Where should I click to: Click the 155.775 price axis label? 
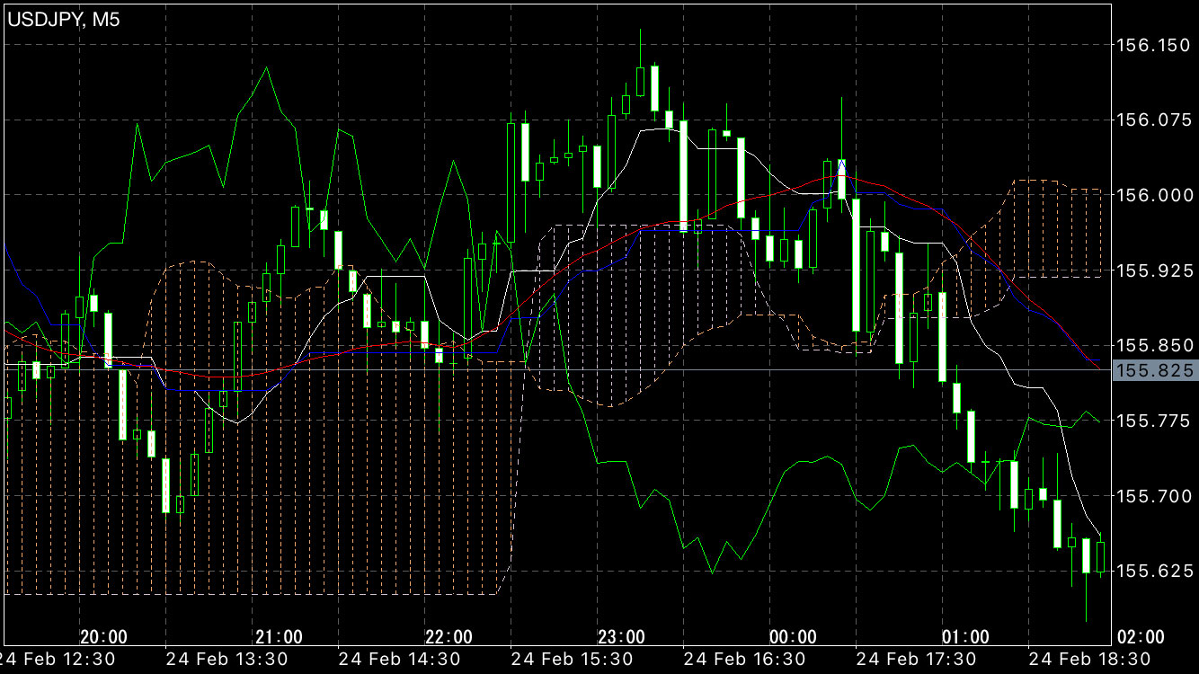tap(1152, 421)
